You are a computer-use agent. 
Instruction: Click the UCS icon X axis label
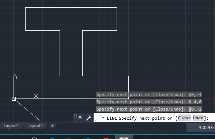pyautogui.click(x=36, y=96)
